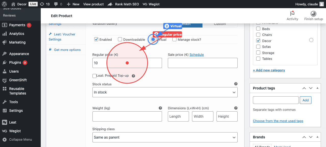Show the Weight help tooltip icon

[x=160, y=108]
